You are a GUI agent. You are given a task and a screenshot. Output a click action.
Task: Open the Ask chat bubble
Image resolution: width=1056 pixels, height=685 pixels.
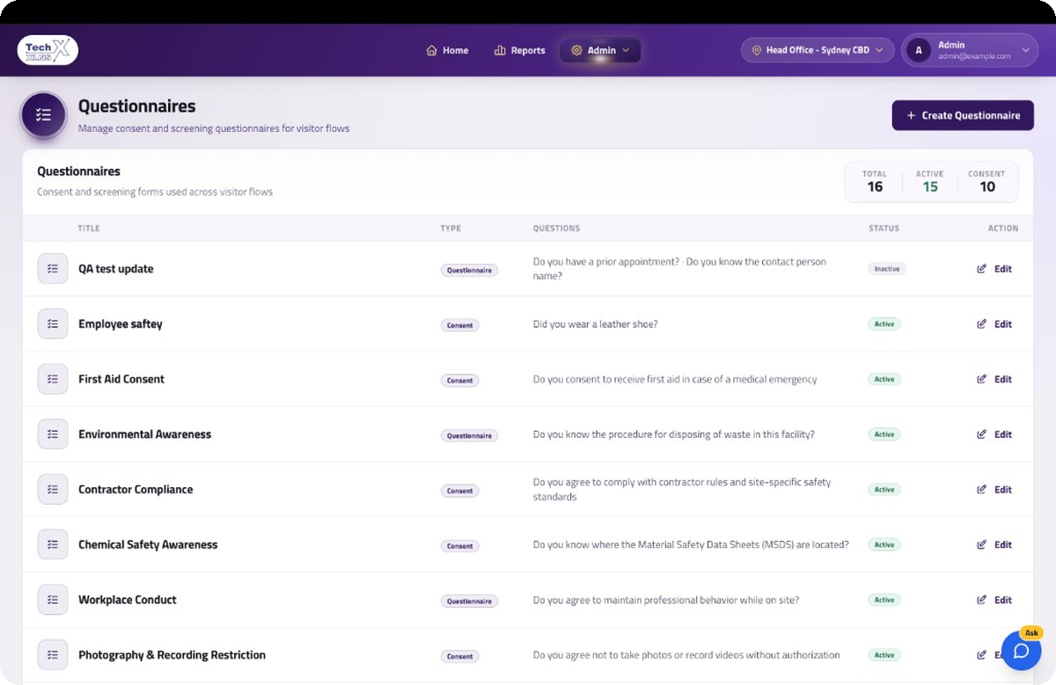coord(1021,651)
